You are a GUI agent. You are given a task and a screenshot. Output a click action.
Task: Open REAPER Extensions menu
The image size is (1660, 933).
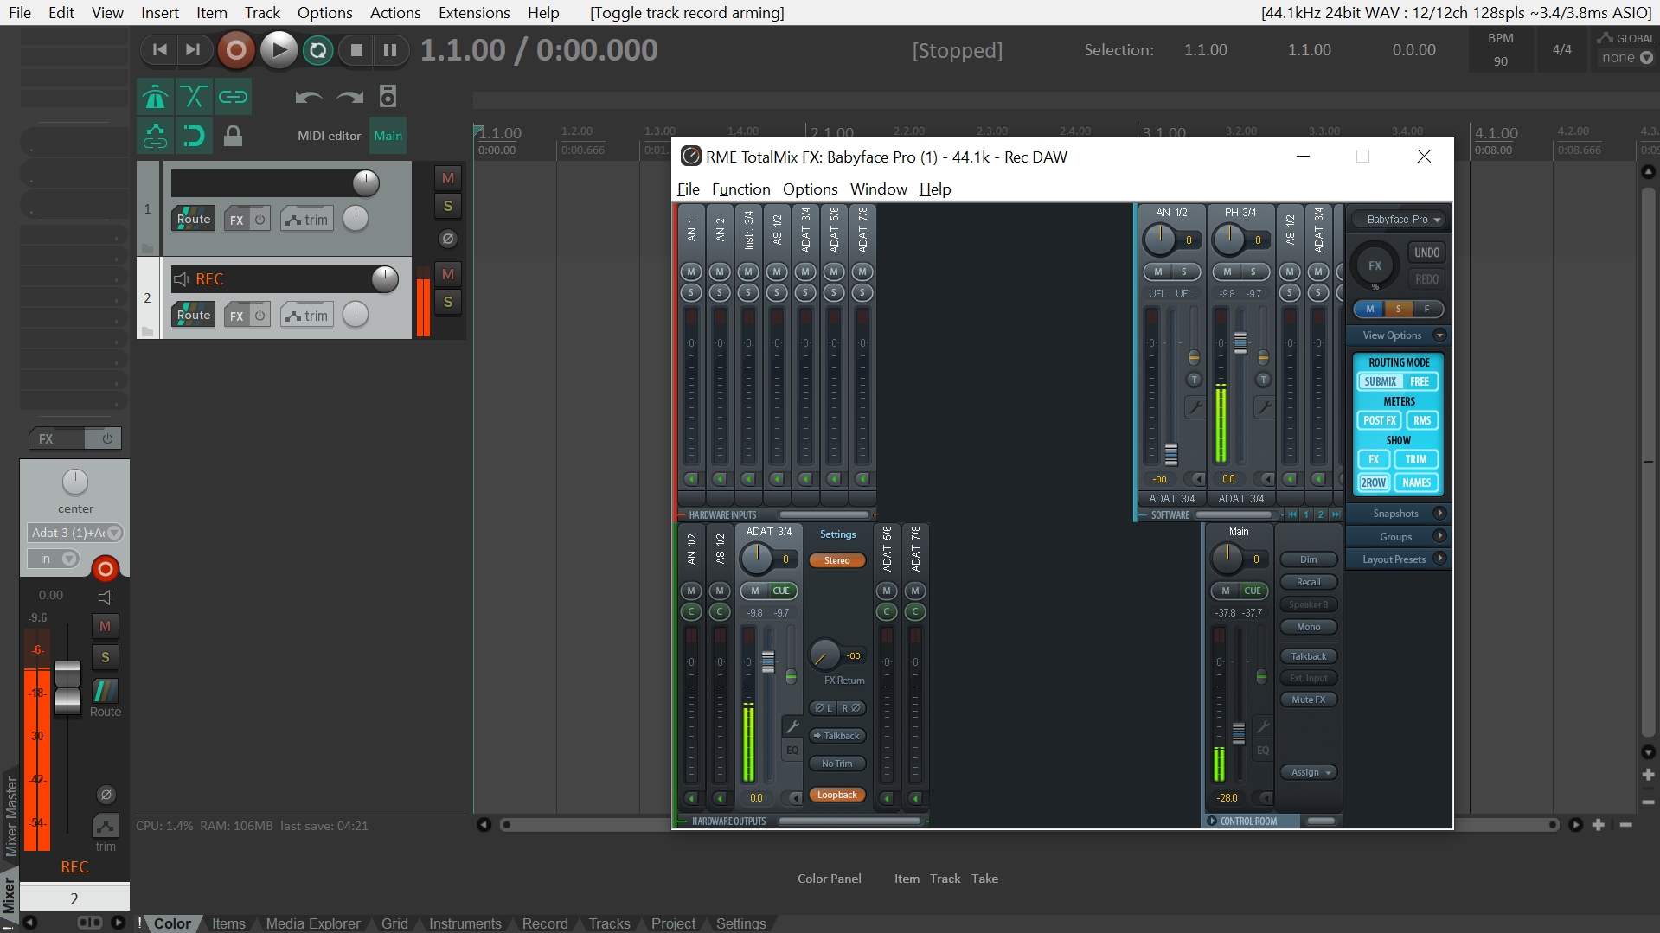tap(474, 12)
